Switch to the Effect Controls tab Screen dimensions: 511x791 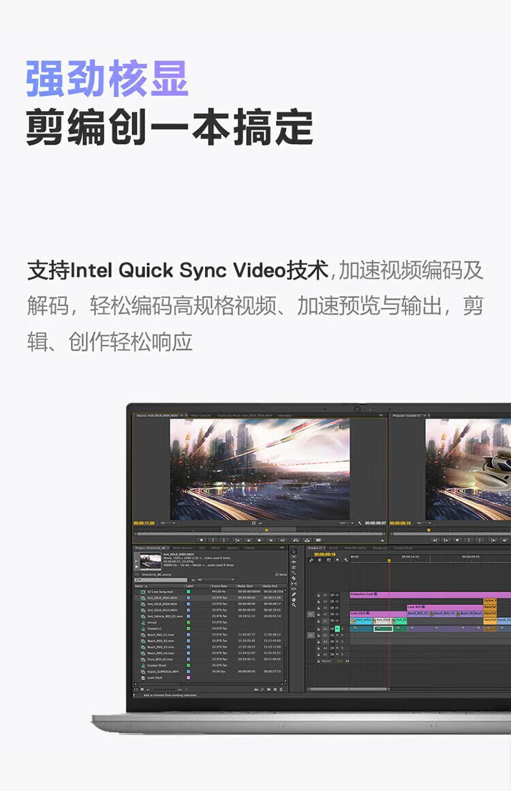(200, 415)
